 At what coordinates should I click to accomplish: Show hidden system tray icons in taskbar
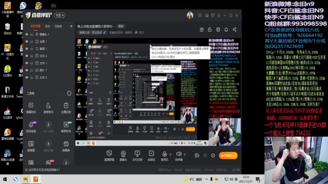coord(207,179)
